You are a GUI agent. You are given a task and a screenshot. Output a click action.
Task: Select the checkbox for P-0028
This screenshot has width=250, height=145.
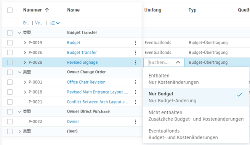(x=10, y=63)
